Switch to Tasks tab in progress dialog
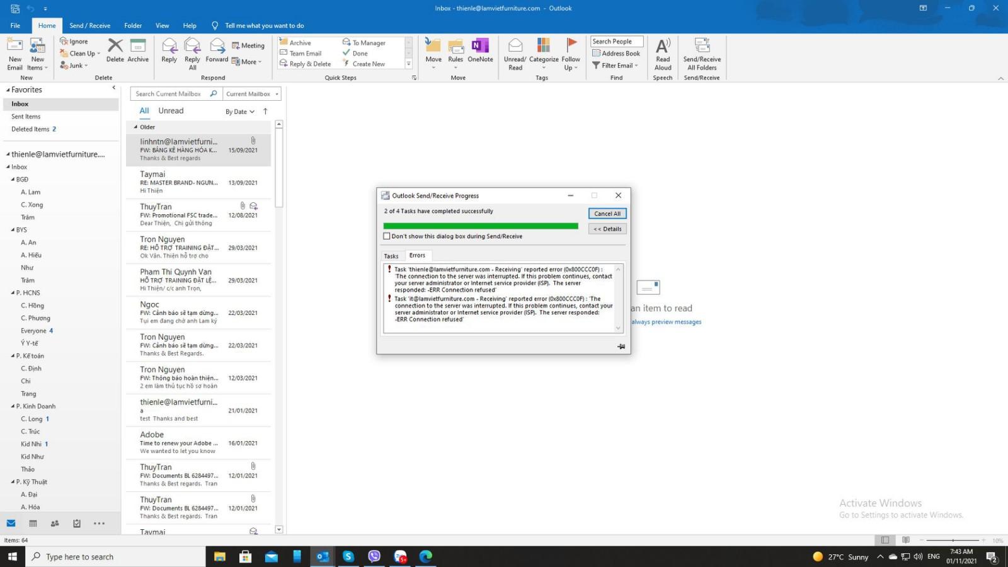 pos(391,256)
